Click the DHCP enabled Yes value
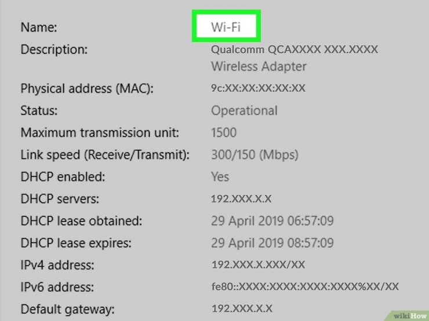This screenshot has width=429, height=321. pyautogui.click(x=220, y=177)
